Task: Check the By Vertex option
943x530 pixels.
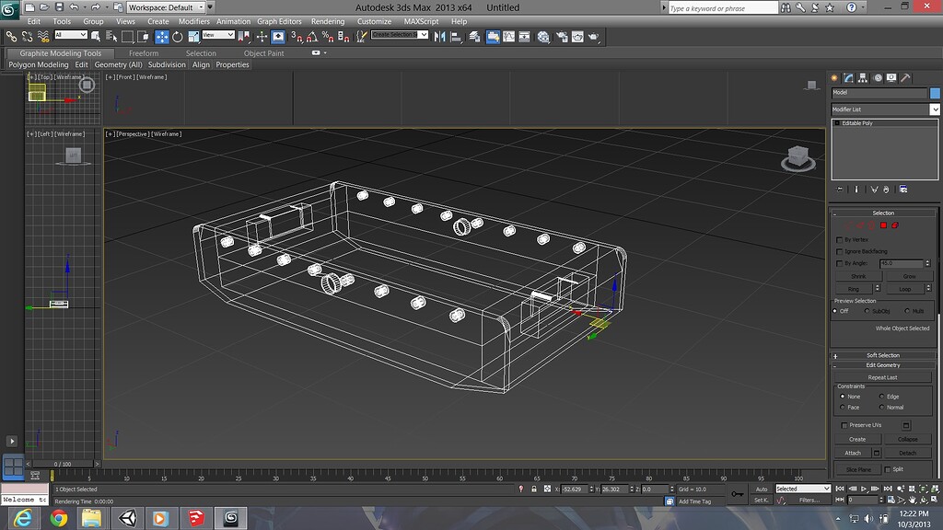Action: point(838,239)
